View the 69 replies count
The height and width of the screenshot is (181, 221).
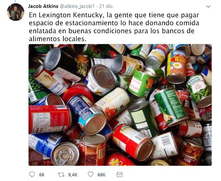[x=41, y=175]
